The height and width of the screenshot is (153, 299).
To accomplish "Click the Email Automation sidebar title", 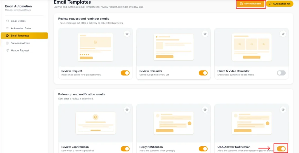I will [18, 6].
